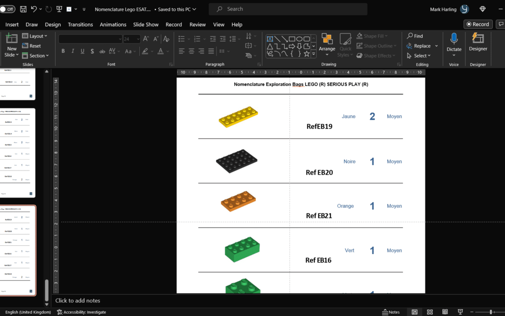Switch to Slide Sorter view

pos(430,312)
